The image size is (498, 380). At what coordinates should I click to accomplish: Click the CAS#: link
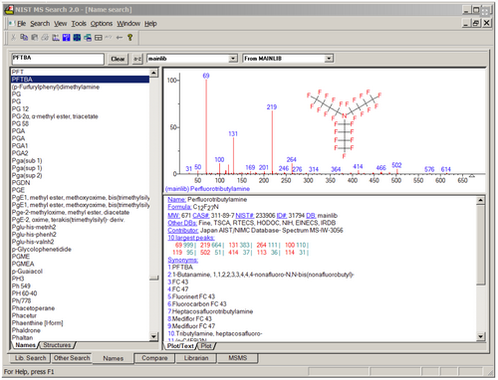point(201,216)
